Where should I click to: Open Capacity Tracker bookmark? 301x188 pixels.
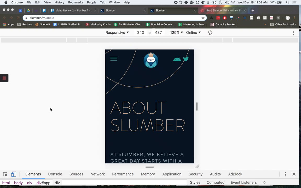224,25
